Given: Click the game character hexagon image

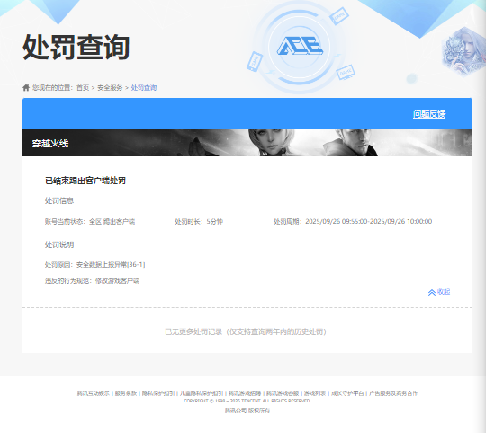Looking at the screenshot, I should [463, 51].
